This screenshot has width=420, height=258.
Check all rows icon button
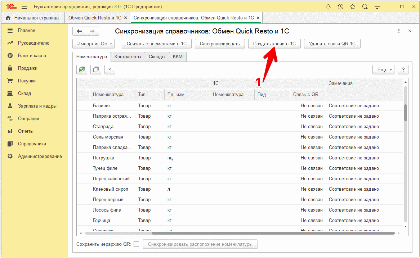point(82,69)
